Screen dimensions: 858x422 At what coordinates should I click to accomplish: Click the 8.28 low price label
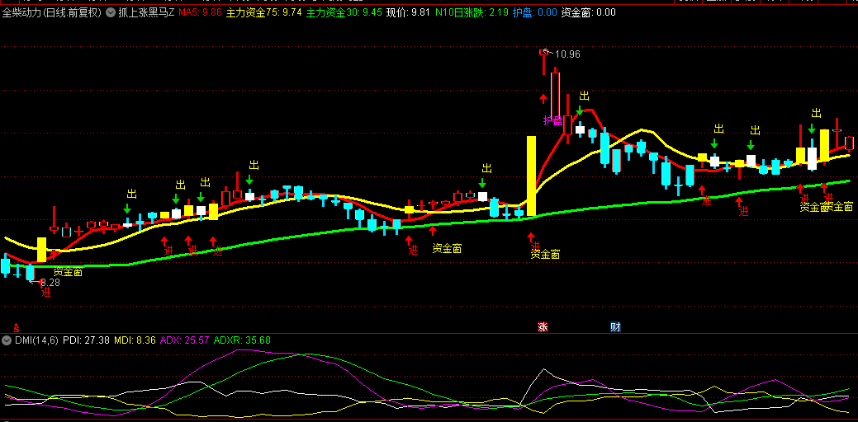pos(50,282)
